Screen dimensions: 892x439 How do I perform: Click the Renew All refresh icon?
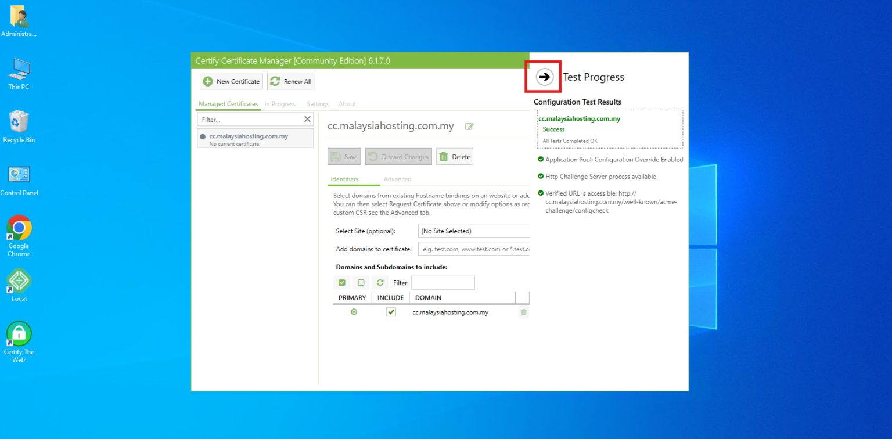(x=274, y=81)
